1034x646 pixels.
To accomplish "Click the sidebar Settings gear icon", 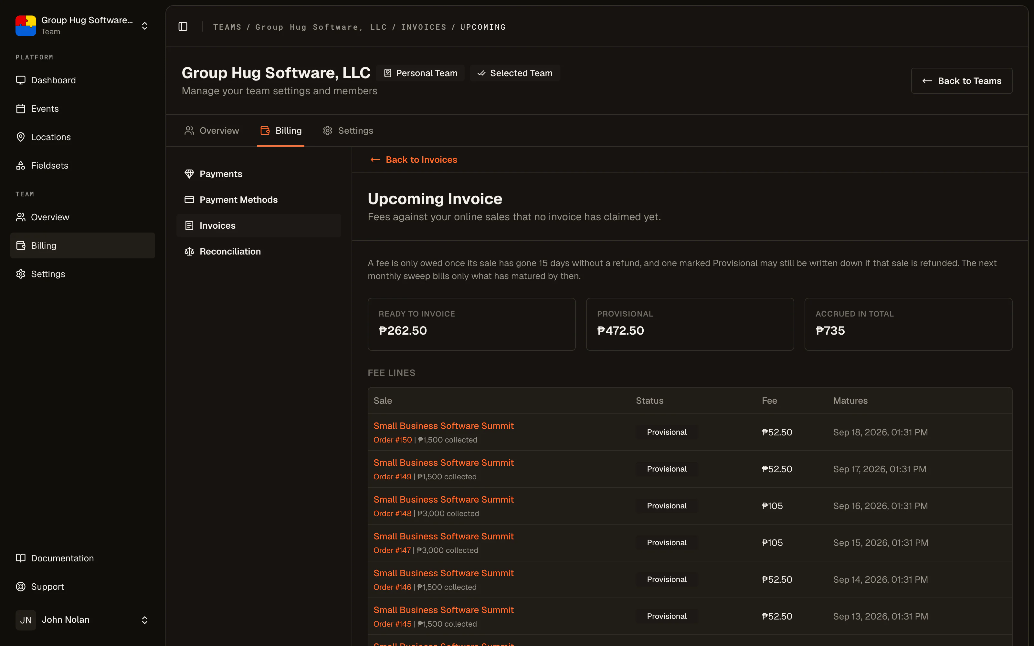I will (x=20, y=274).
